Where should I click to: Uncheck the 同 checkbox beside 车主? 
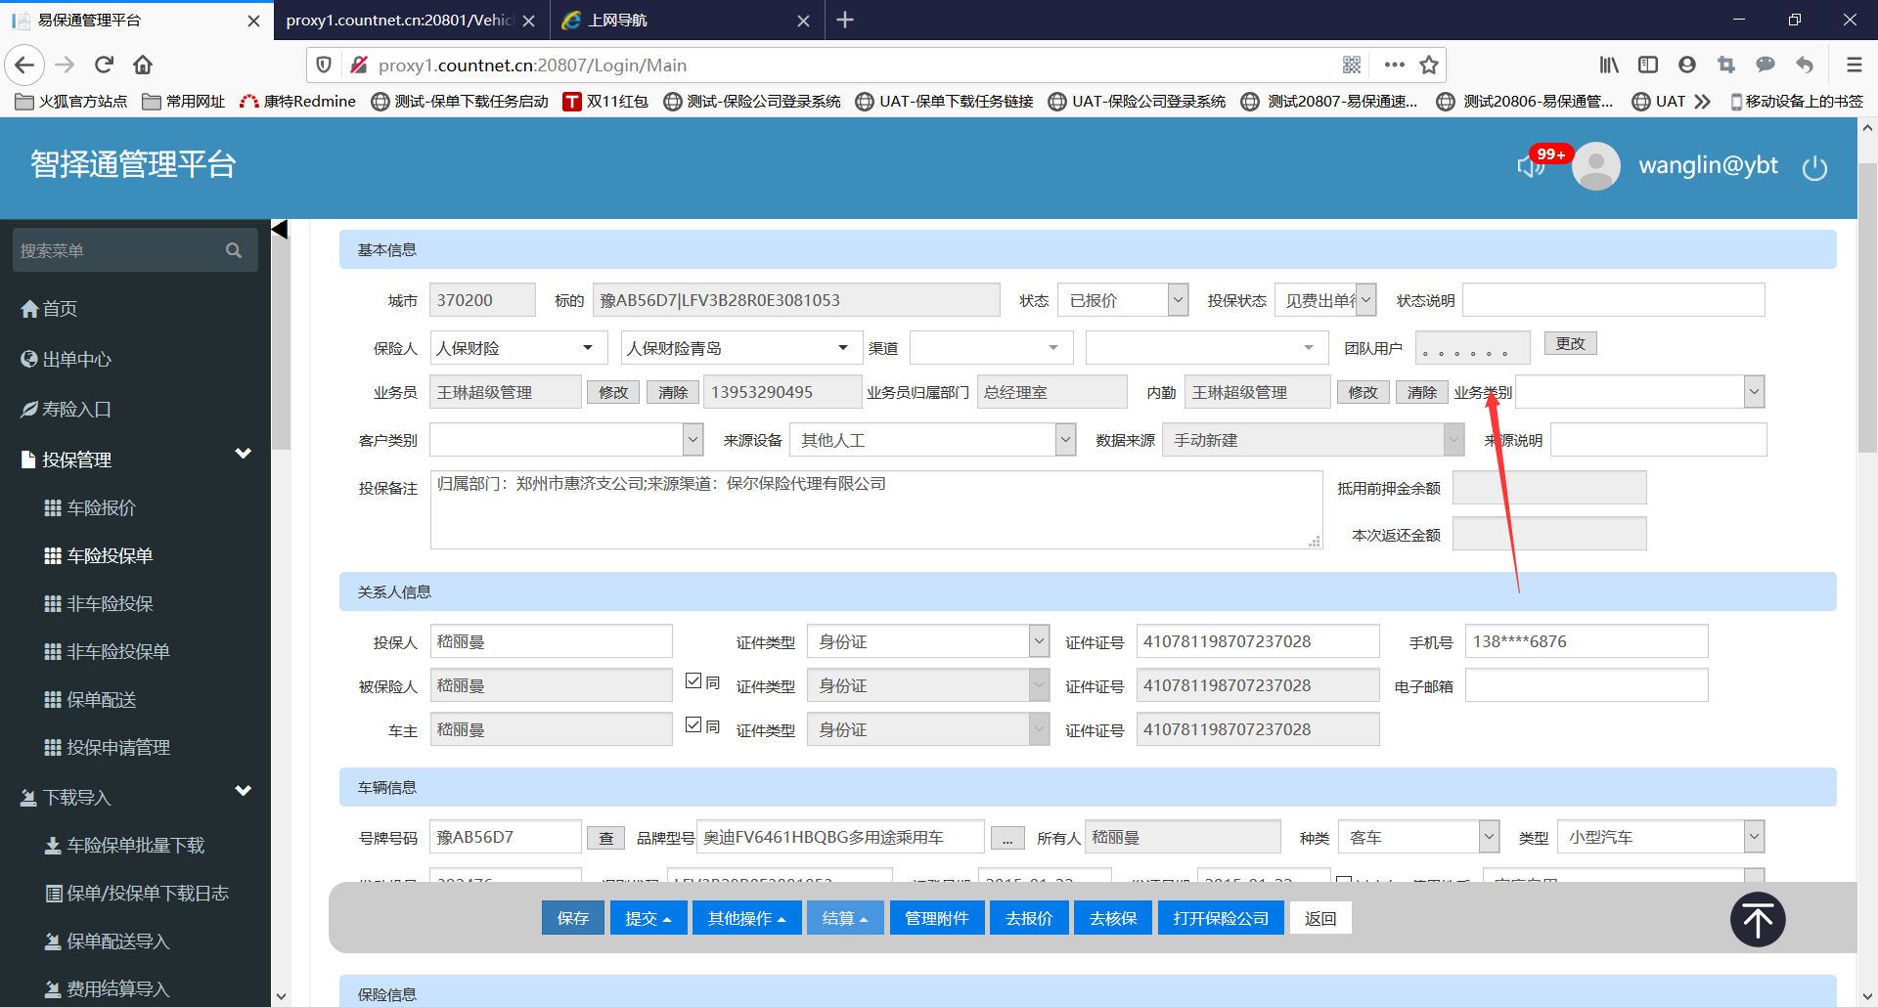tap(693, 725)
